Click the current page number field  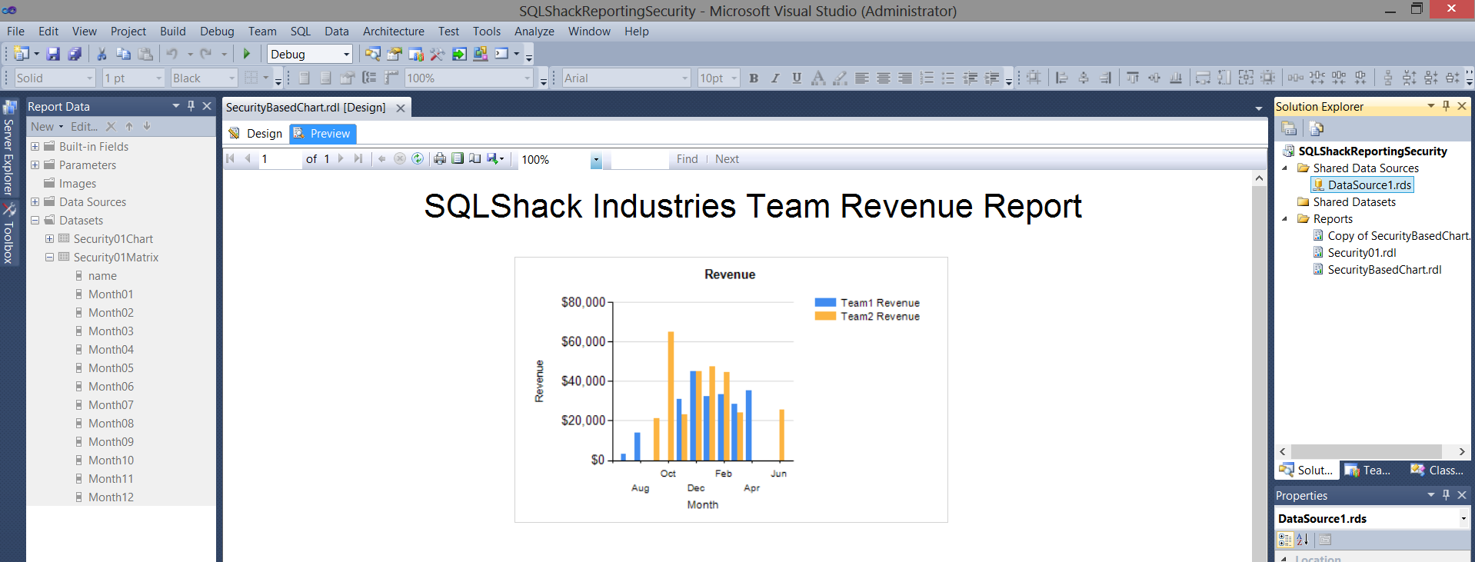279,159
